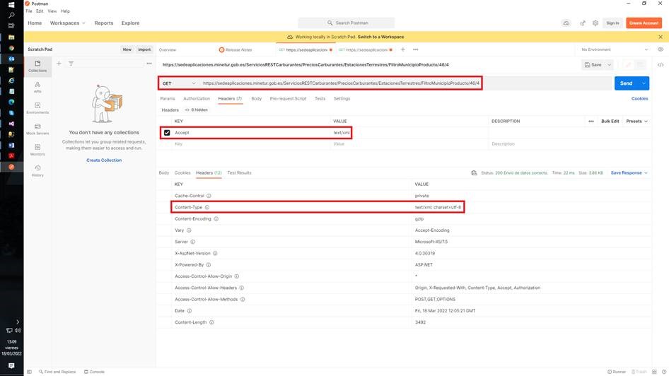
Task: Open the two-pane layout icon in status bar
Action: (654, 372)
